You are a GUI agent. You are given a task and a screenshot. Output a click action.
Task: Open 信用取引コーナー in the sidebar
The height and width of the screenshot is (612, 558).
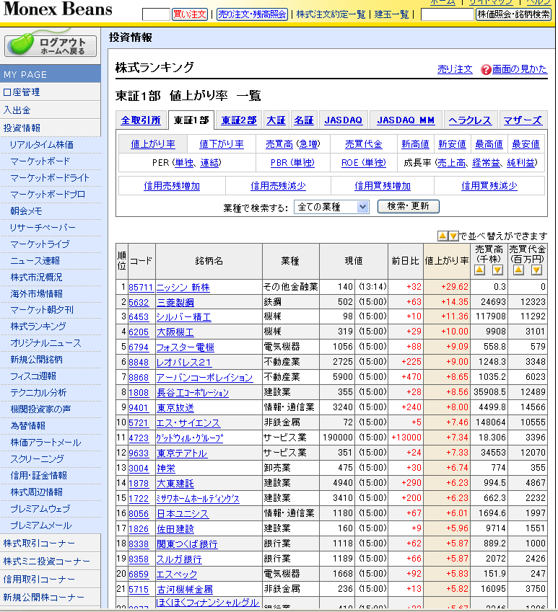[x=51, y=580]
